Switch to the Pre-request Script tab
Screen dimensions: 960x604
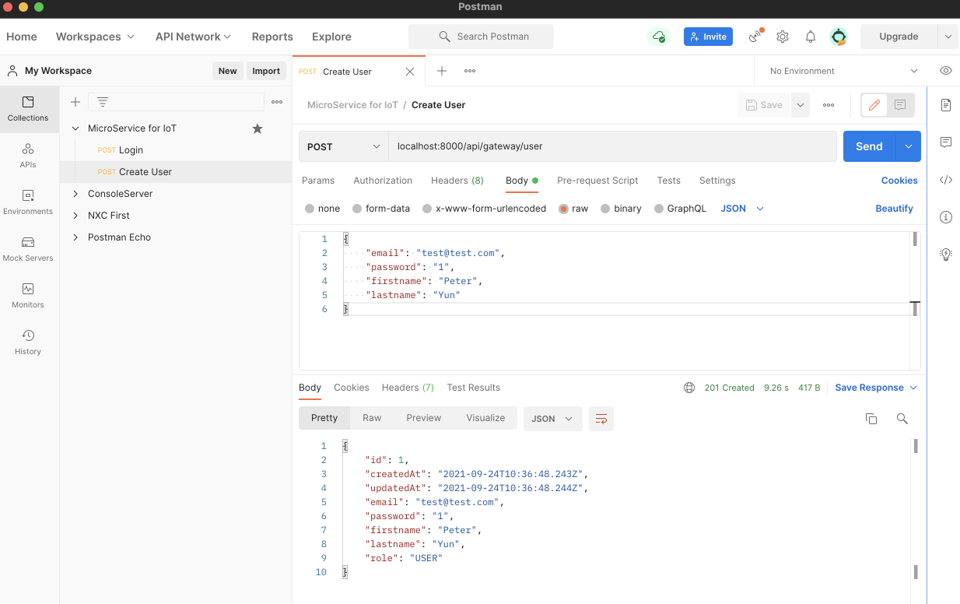(x=597, y=181)
